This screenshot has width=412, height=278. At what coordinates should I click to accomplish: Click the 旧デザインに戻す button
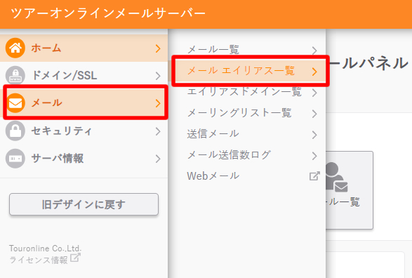(84, 204)
